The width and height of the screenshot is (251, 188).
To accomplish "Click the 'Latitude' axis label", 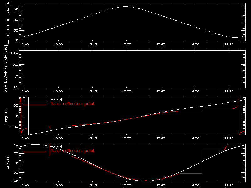I will [8, 163].
